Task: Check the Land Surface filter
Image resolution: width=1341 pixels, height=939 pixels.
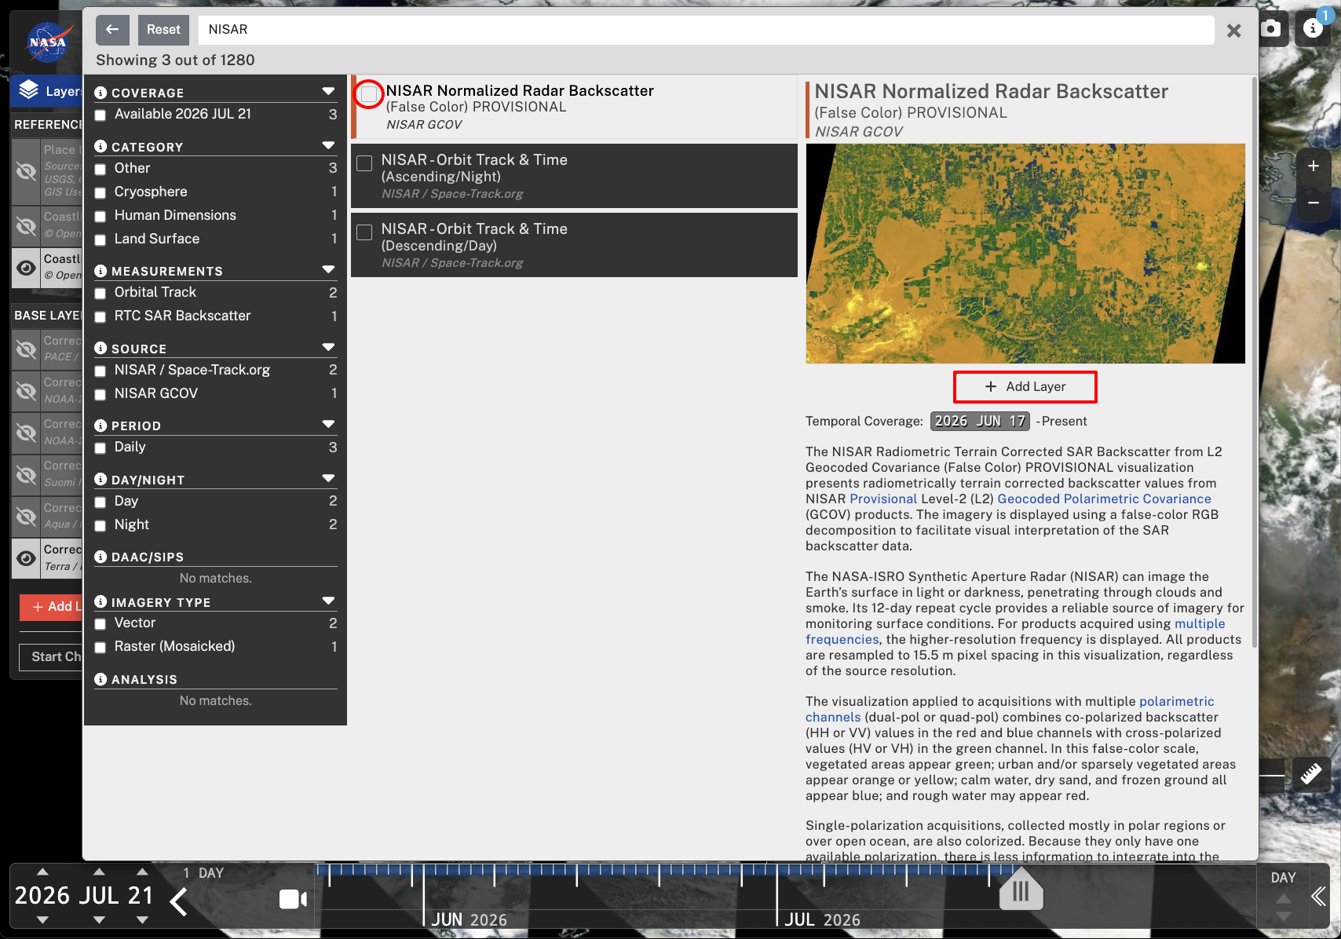Action: [x=100, y=240]
